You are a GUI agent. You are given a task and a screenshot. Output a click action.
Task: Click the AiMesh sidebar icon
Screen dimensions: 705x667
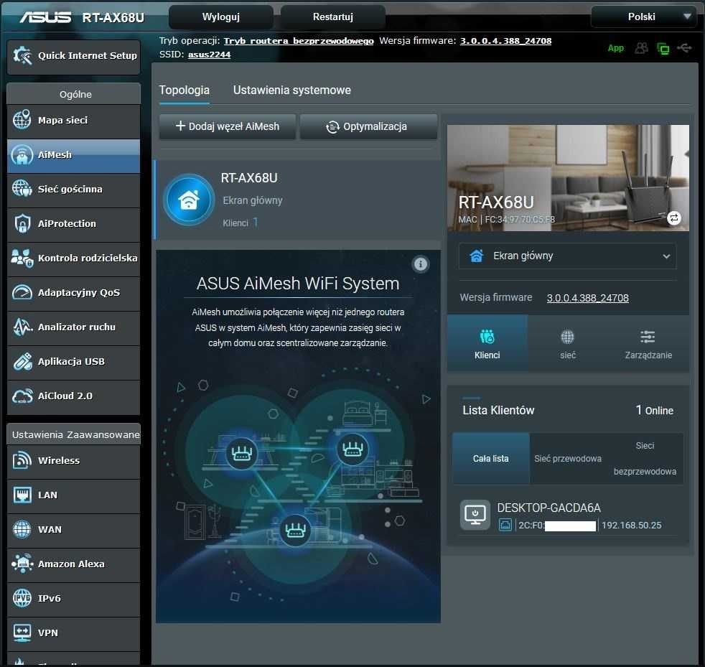[x=22, y=154]
